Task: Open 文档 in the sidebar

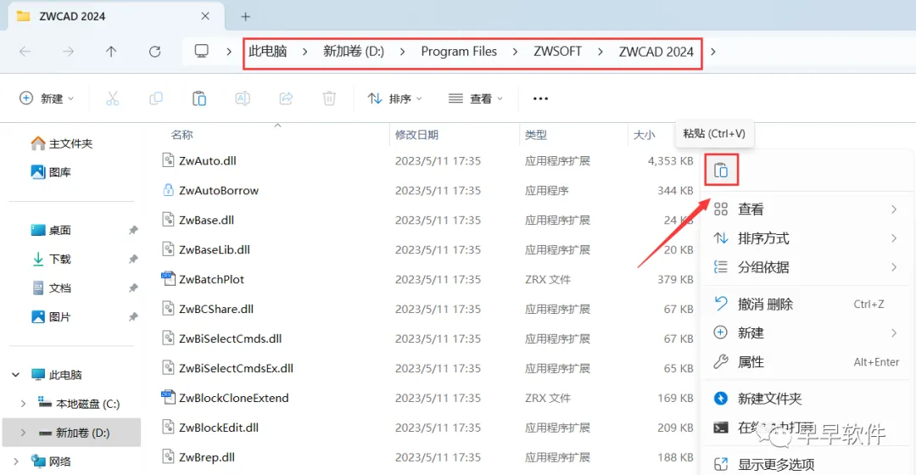Action: pos(50,288)
